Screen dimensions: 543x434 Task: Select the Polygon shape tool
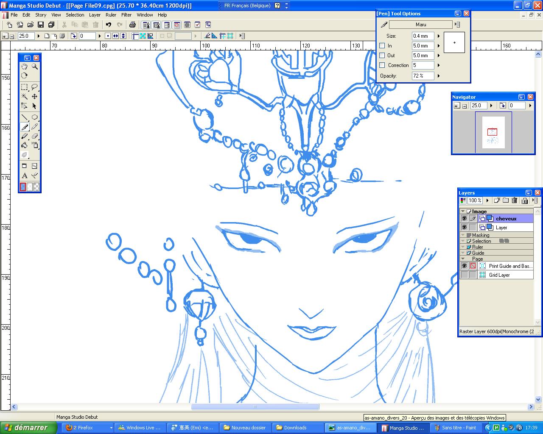(x=35, y=117)
